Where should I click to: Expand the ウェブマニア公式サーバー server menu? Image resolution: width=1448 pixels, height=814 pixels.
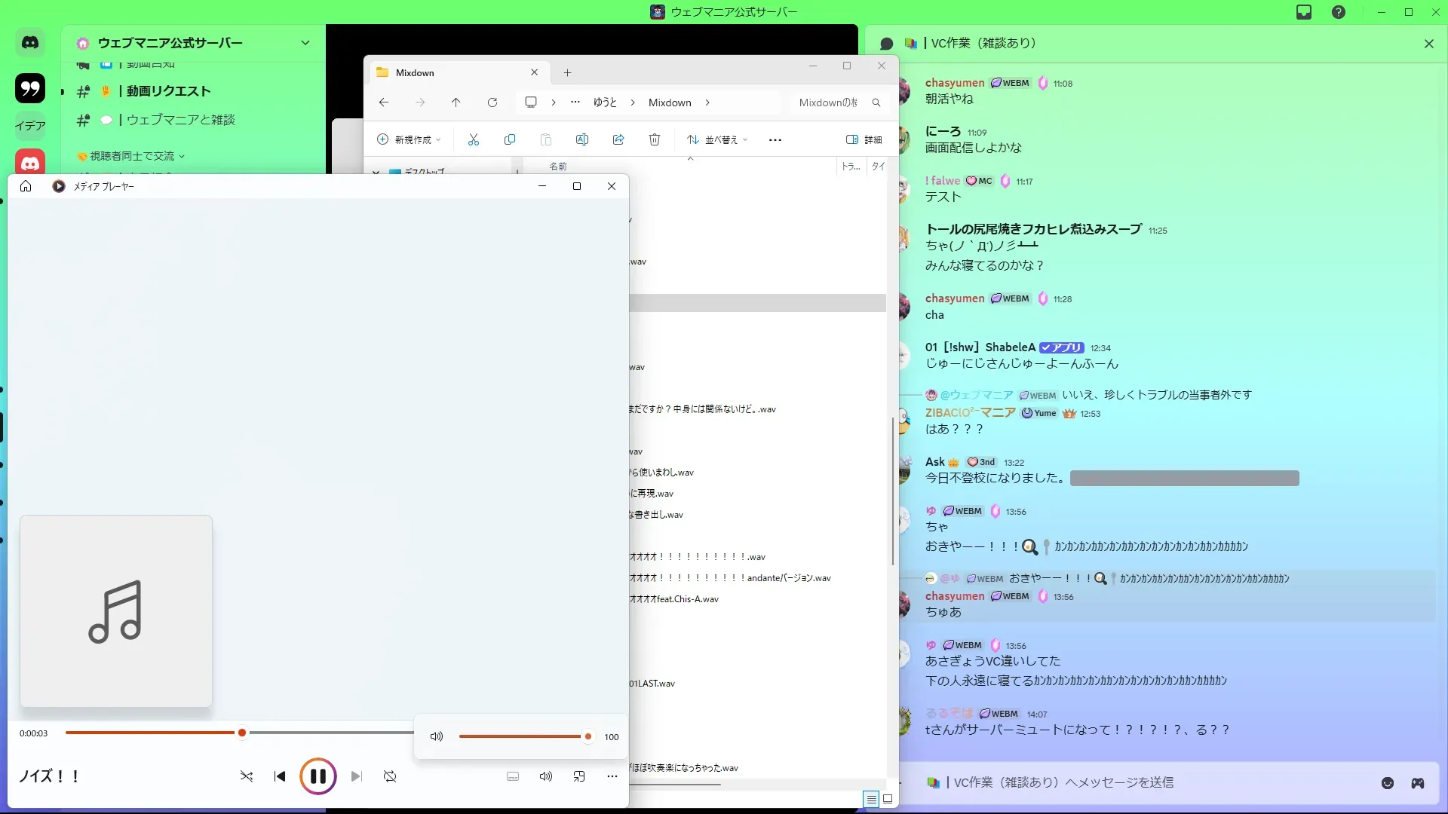(x=305, y=43)
